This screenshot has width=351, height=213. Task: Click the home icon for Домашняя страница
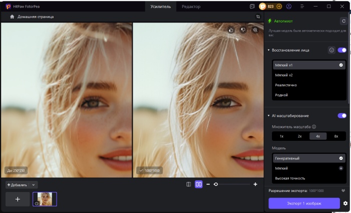(13, 17)
